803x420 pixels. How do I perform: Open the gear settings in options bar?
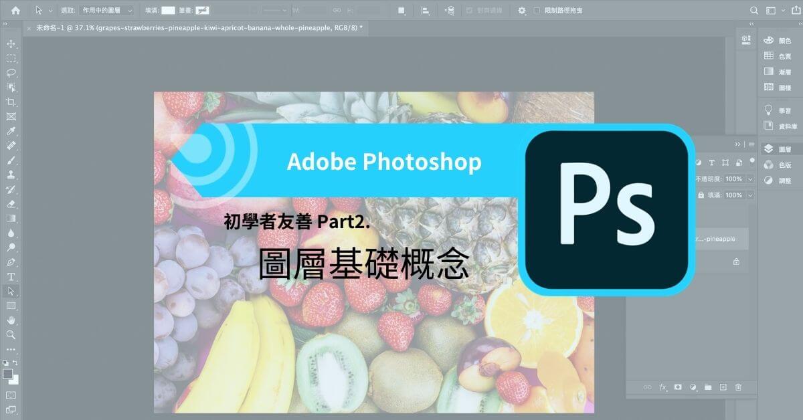pyautogui.click(x=522, y=11)
